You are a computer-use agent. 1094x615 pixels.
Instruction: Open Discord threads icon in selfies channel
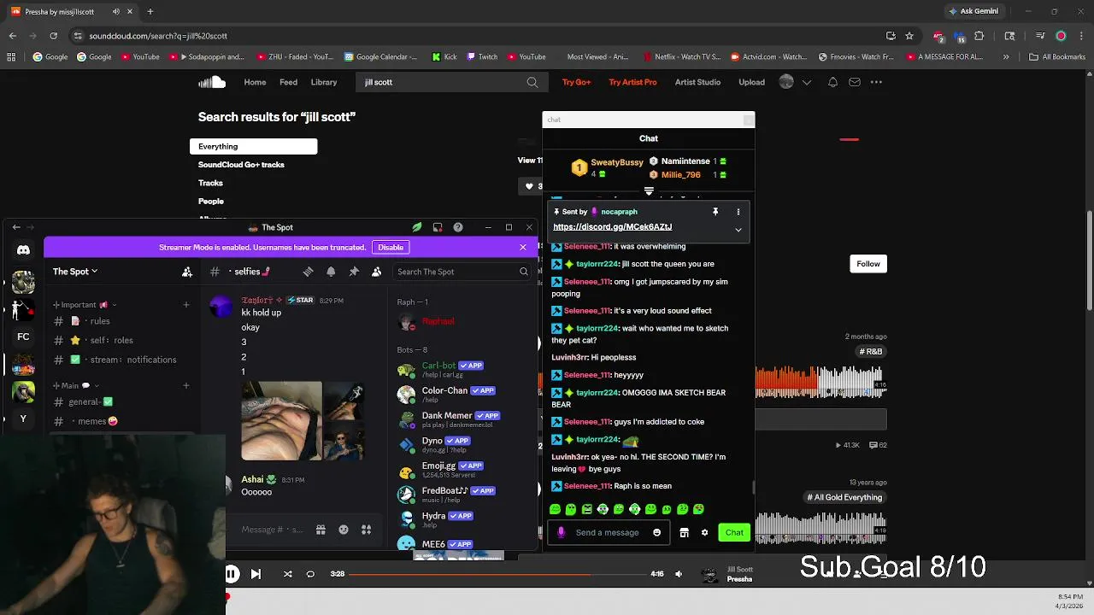coord(308,272)
